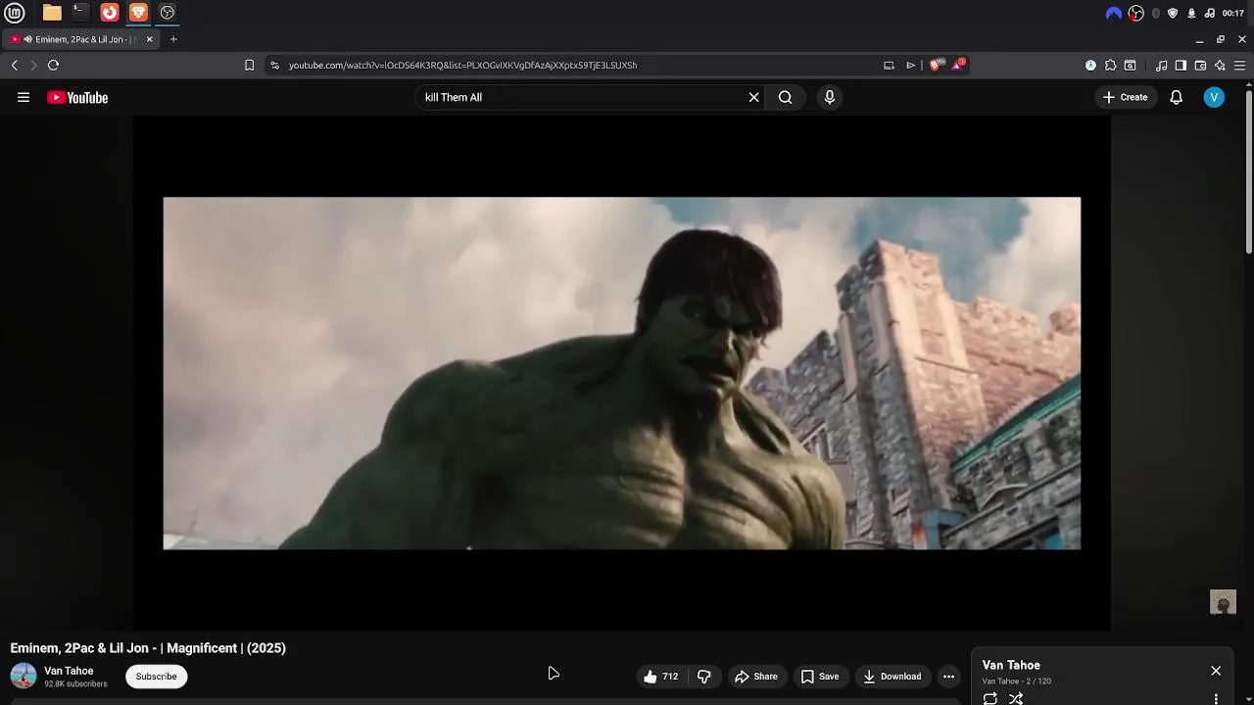Close the Eminem YouTube tab
This screenshot has height=705, width=1254.
coord(150,39)
